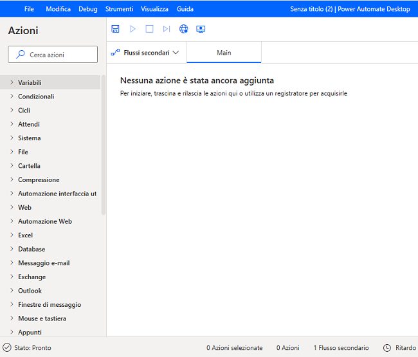The height and width of the screenshot is (357, 418).
Task: Select the Mouse e tastiera label
Action: (x=42, y=318)
